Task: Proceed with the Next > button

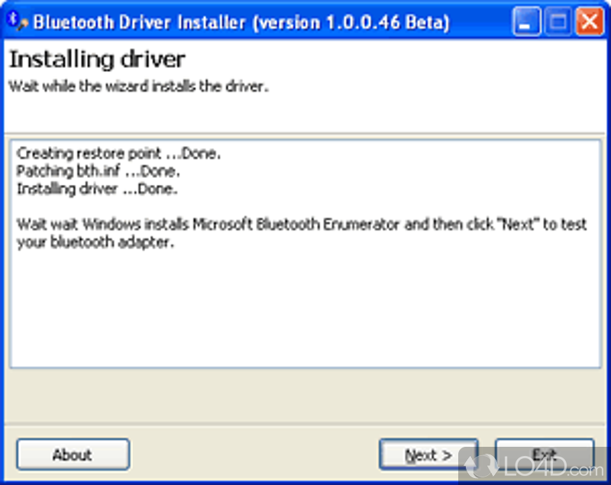Action: pos(428,454)
